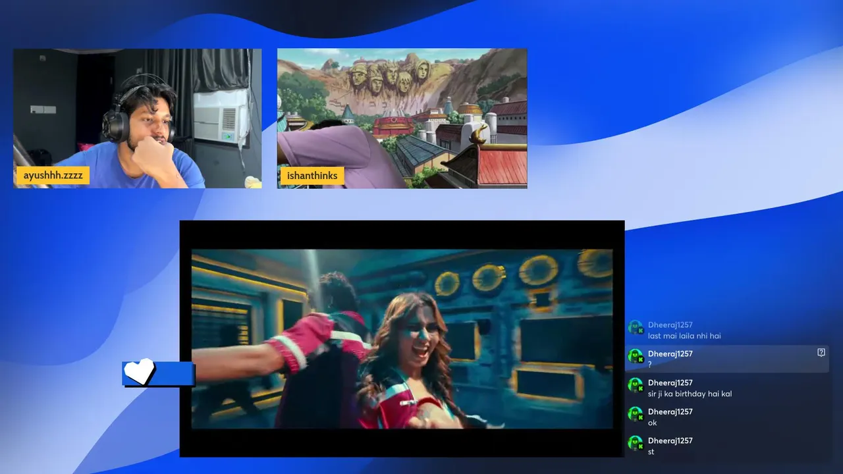Open Dheeraj1257 username above the 'ok' message

click(670, 411)
